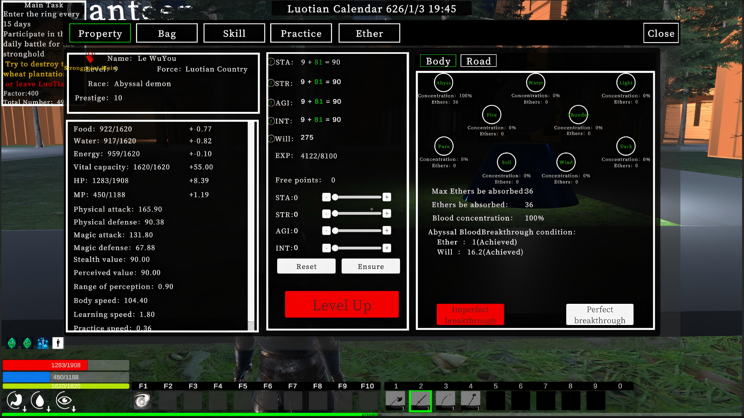Click the empty hotbar slot 5
744x418 pixels.
(496, 401)
